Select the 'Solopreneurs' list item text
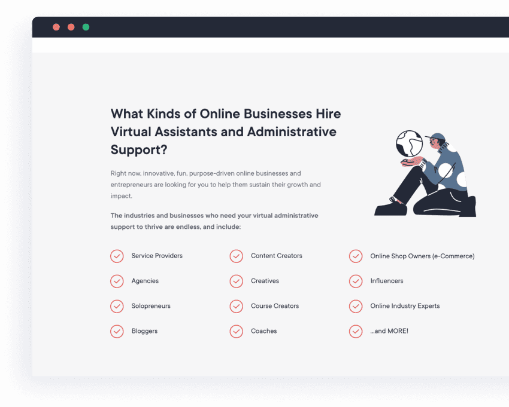This screenshot has height=407, width=509. tap(151, 306)
